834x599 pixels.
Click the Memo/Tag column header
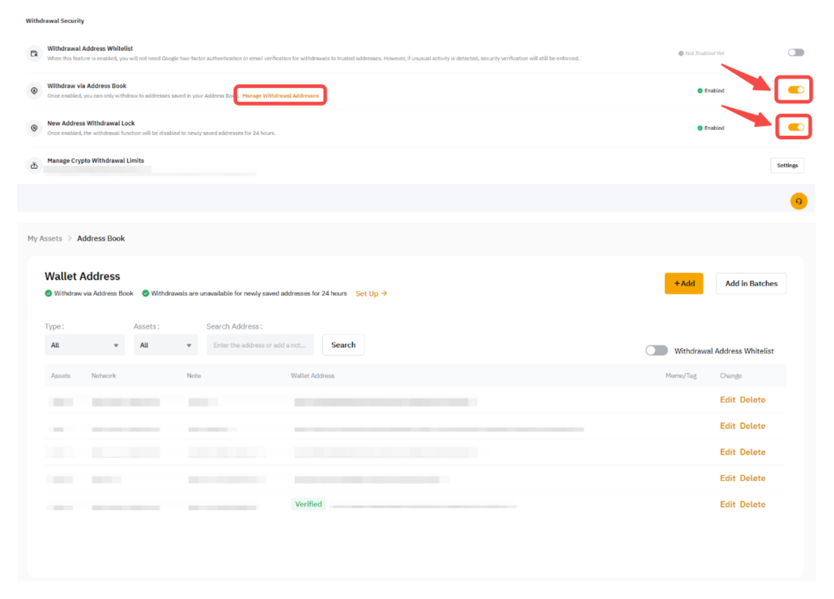(x=681, y=376)
